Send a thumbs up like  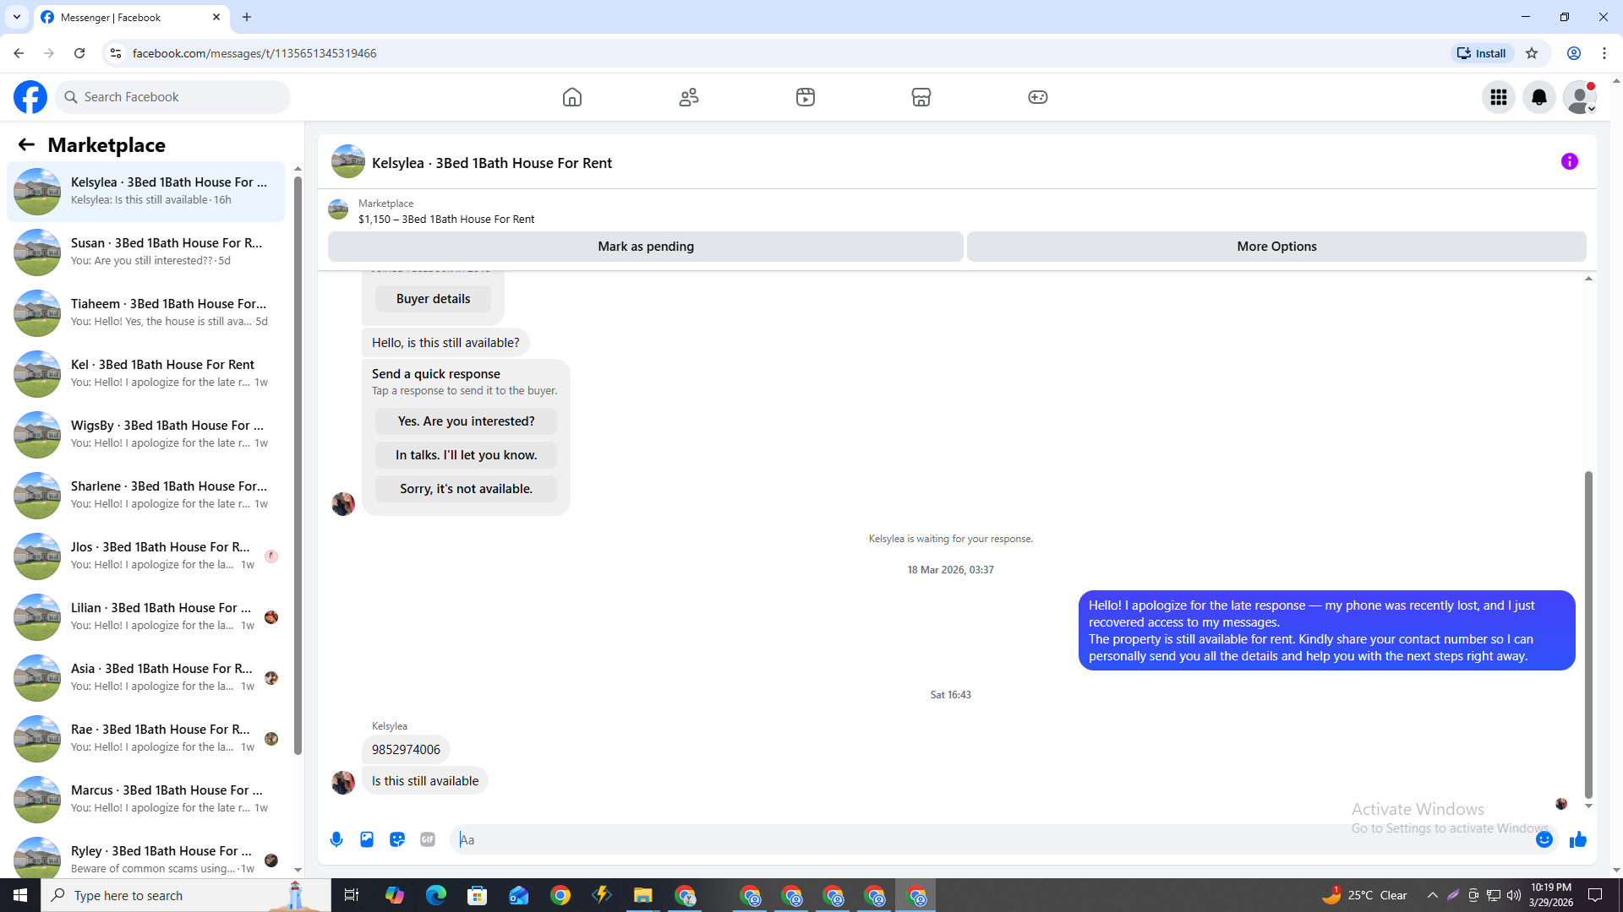[x=1578, y=839]
